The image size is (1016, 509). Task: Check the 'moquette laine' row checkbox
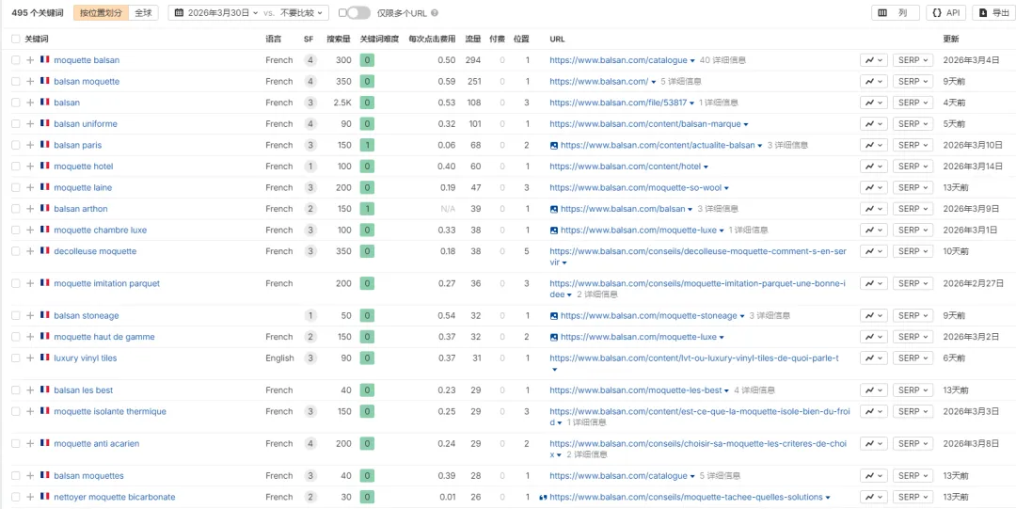point(16,188)
